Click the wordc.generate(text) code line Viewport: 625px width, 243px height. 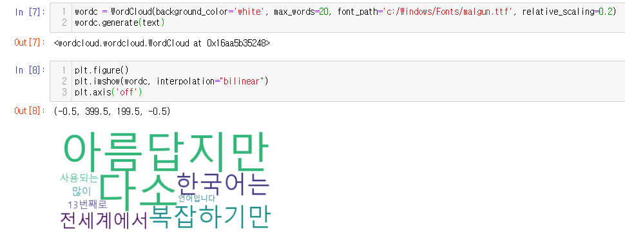coord(120,23)
